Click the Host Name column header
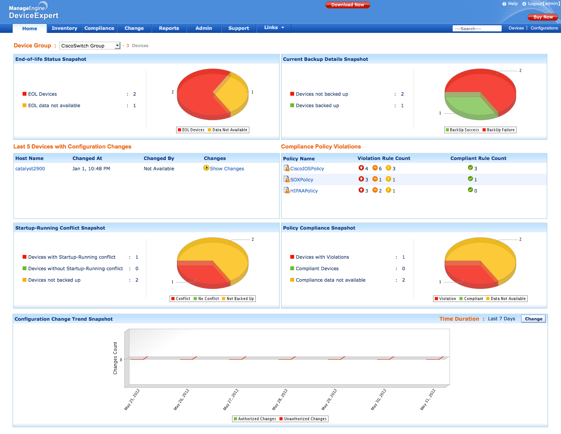Viewport: 561px width, 434px height. point(29,158)
